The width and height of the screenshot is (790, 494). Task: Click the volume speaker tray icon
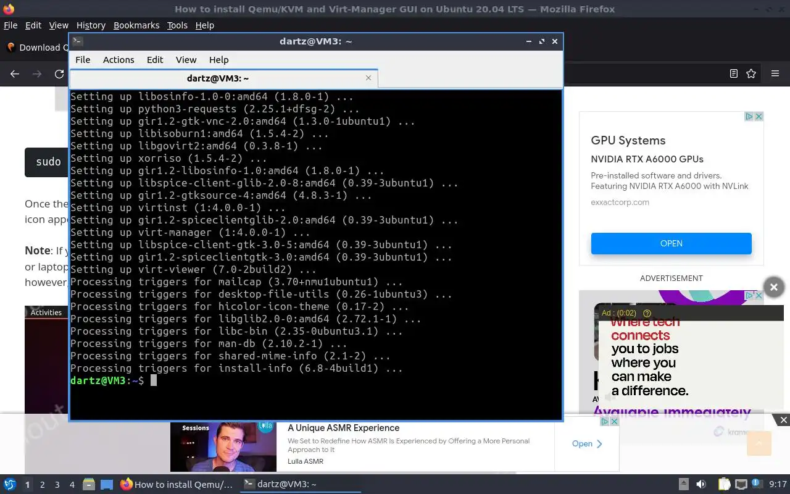coord(701,485)
